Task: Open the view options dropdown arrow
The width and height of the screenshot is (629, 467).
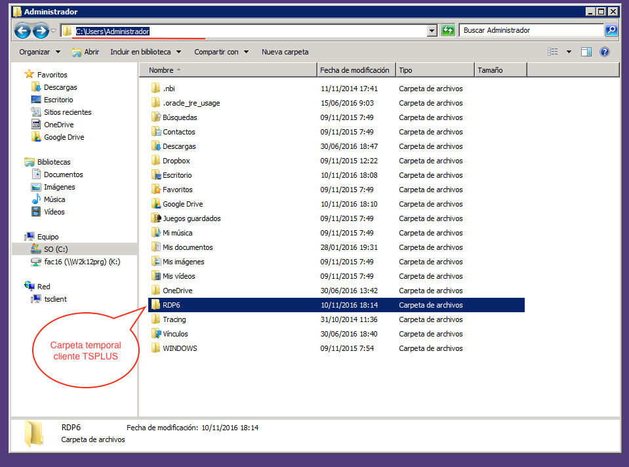Action: pos(569,52)
